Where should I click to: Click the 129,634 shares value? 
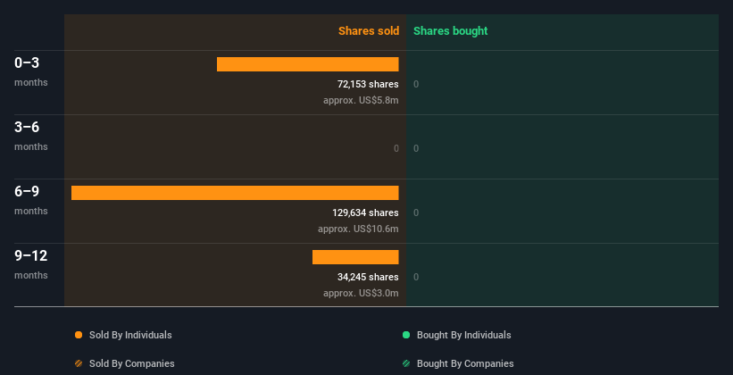pos(365,212)
